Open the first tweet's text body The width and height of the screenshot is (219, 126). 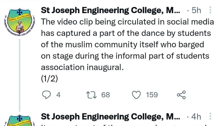127,45
